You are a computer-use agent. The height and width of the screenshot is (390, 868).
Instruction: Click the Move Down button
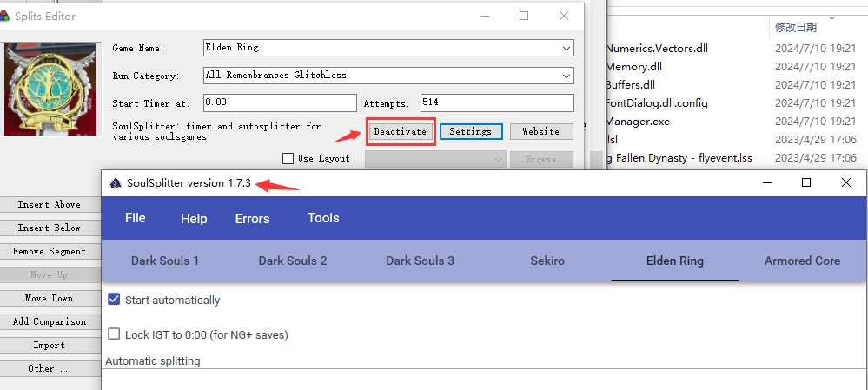[50, 298]
